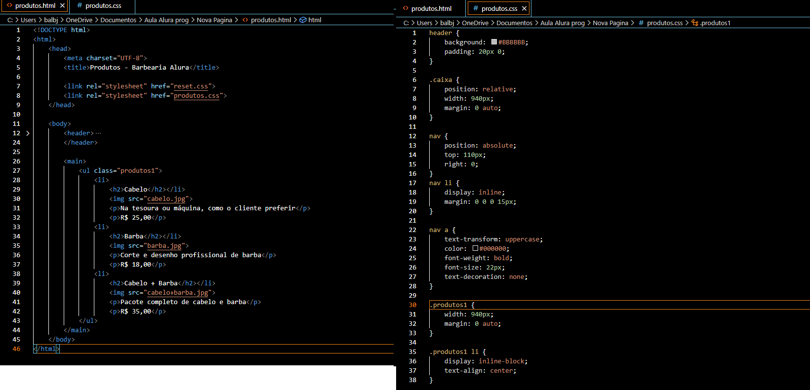Open the html symbol breadcrumb in left editor
Image resolution: width=810 pixels, height=390 pixels.
(x=315, y=20)
